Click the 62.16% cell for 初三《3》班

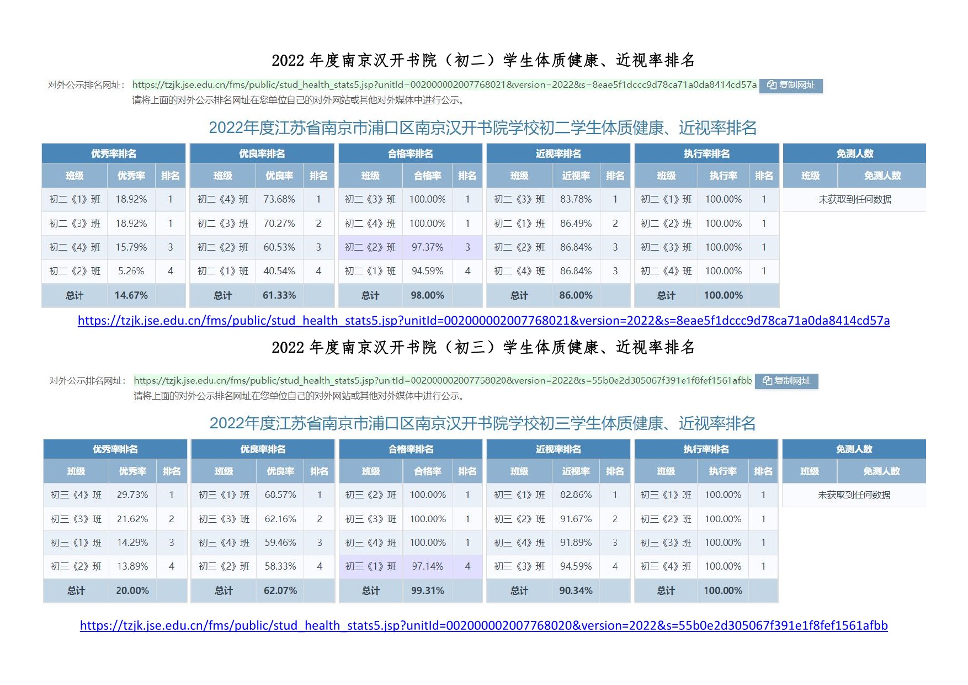pyautogui.click(x=280, y=519)
